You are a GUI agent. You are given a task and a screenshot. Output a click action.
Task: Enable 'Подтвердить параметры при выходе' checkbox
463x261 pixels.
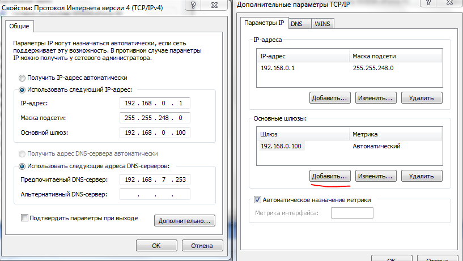pyautogui.click(x=24, y=218)
